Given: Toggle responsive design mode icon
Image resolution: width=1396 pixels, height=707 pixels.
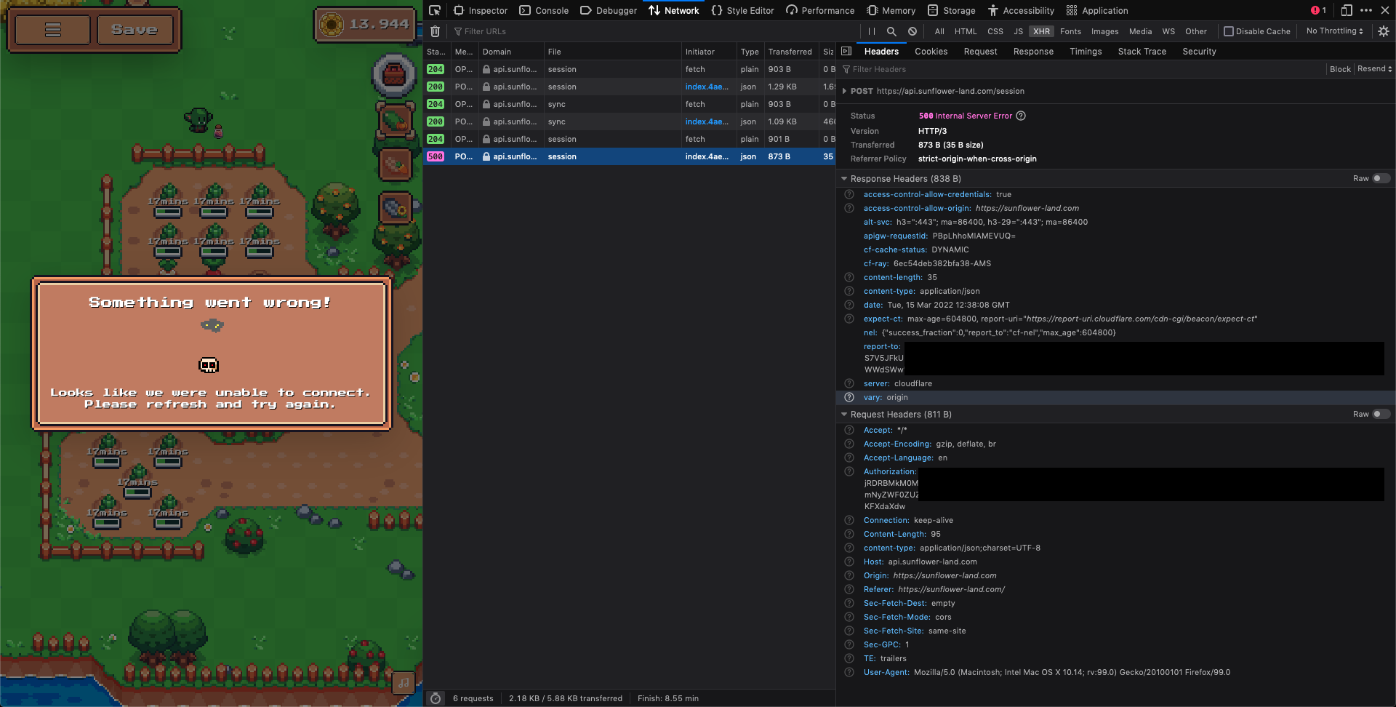Looking at the screenshot, I should [1347, 10].
